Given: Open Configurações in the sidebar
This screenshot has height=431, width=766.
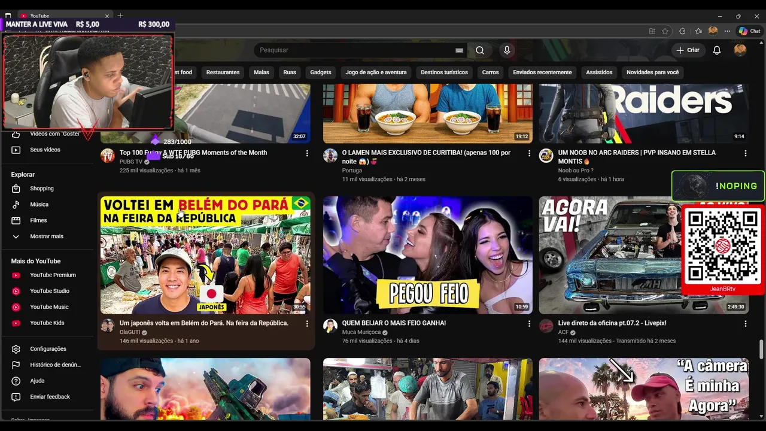Looking at the screenshot, I should click(x=47, y=349).
